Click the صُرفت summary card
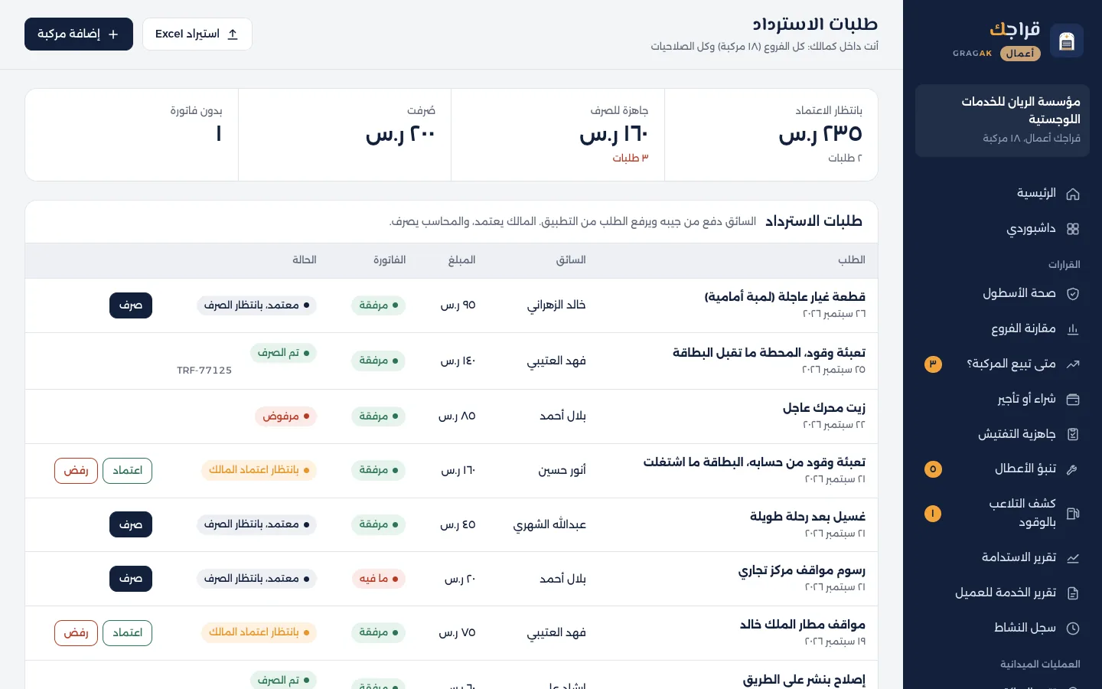This screenshot has height=689, width=1102. [345, 135]
